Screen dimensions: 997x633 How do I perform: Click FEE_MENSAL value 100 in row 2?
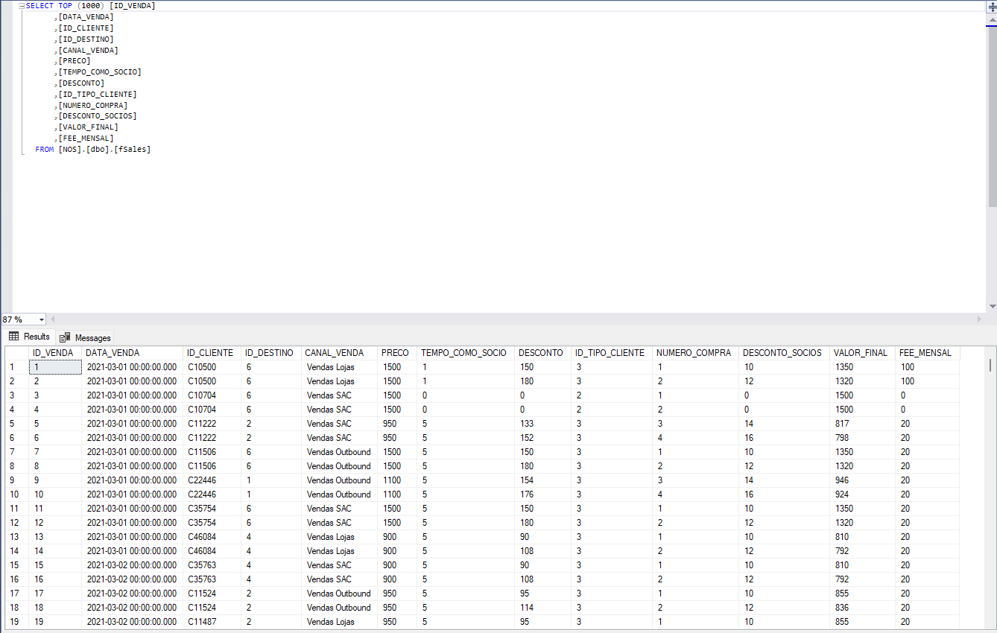(x=928, y=381)
